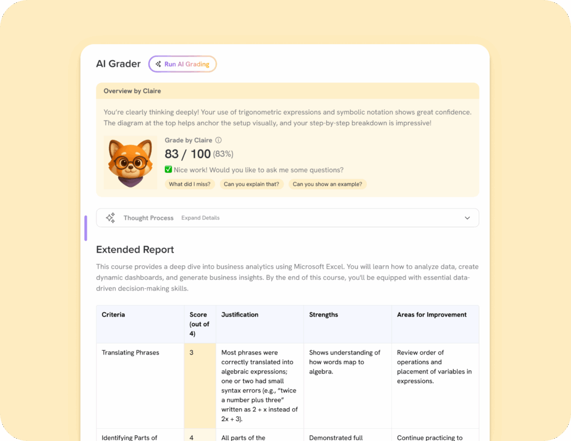Viewport: 571px width, 441px height.
Task: Click the Thought Process label
Action: coord(148,218)
